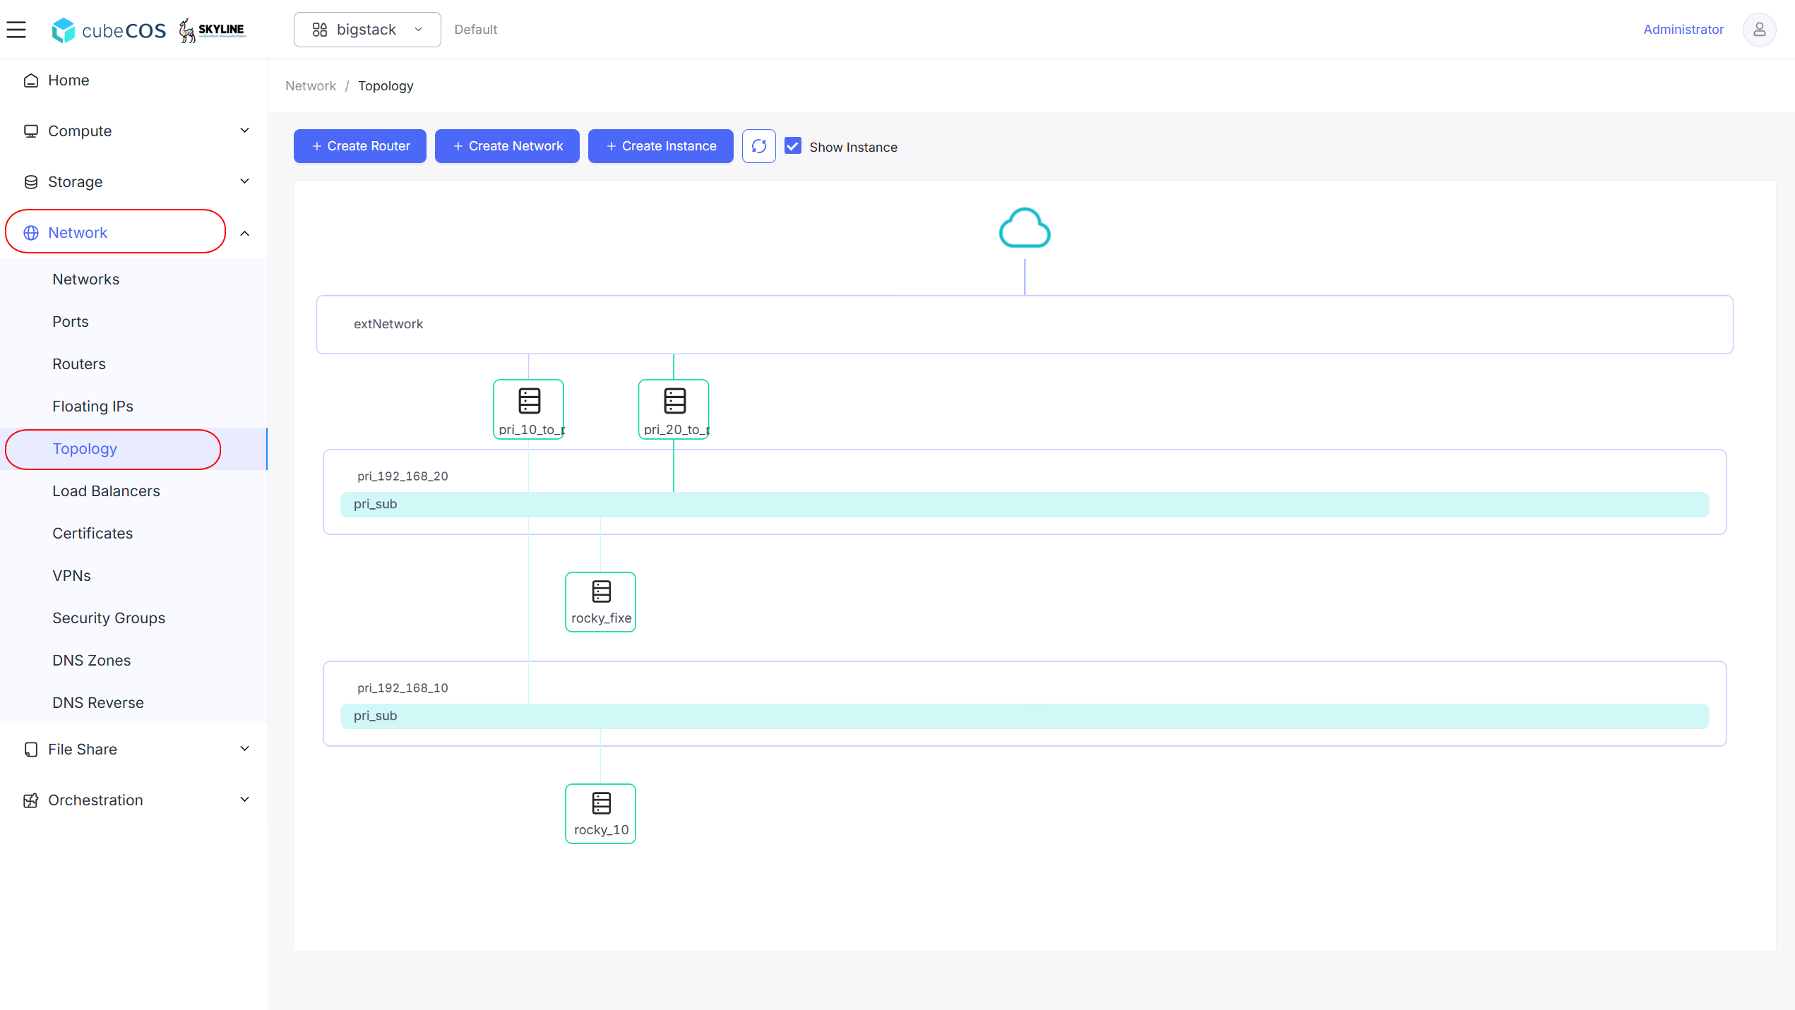
Task: Collapse the Network menu section
Action: [134, 233]
